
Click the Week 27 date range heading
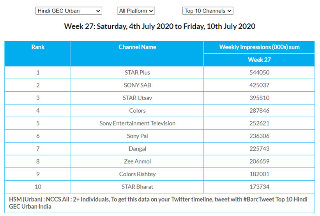160,26
